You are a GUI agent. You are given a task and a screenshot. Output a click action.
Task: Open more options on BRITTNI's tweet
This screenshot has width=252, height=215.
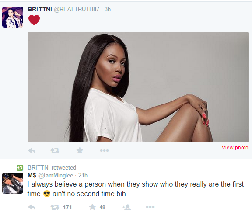point(104,151)
